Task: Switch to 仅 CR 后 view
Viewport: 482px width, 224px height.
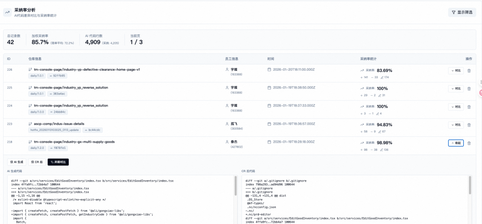Action: point(37,162)
